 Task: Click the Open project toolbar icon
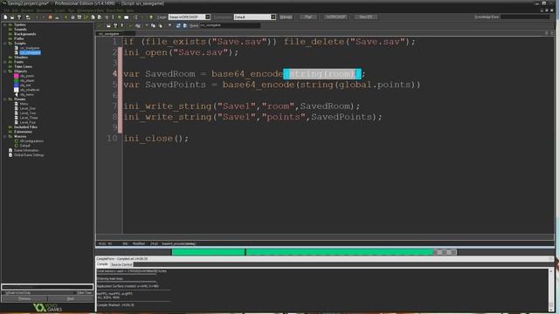tap(12, 17)
